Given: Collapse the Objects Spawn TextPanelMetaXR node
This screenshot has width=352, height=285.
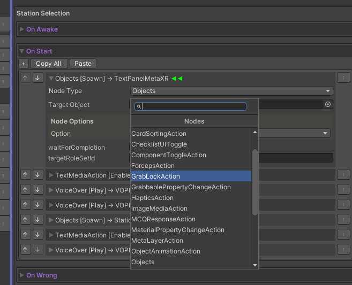Looking at the screenshot, I should (x=51, y=79).
